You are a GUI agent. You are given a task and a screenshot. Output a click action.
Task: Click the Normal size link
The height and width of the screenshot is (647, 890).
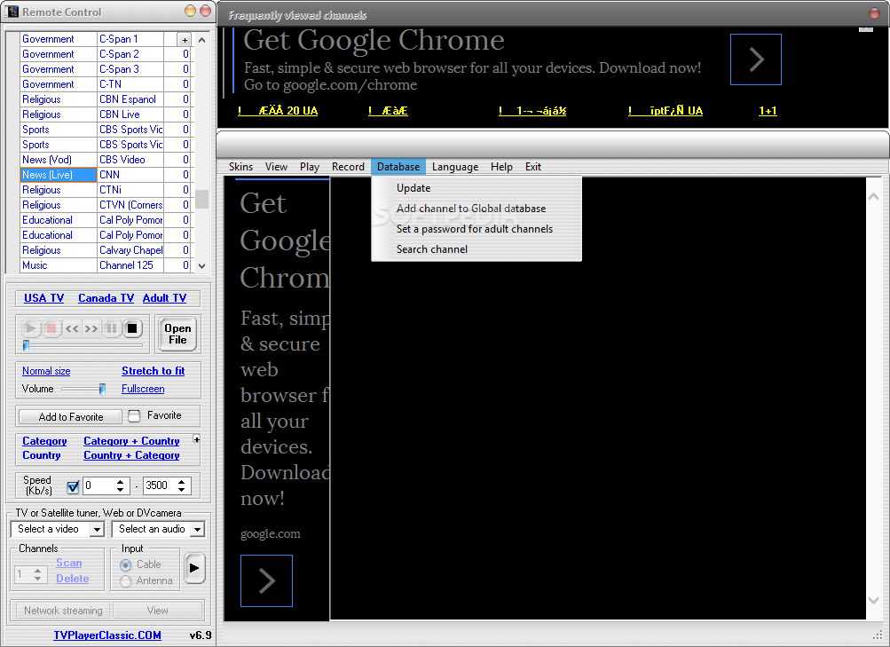pos(46,371)
